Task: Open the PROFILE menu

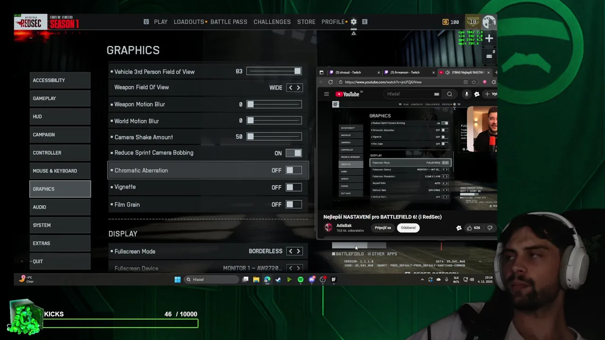Action: click(333, 22)
